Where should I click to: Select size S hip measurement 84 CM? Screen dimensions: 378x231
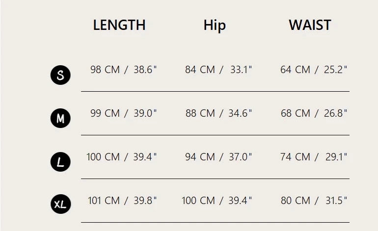200,70
